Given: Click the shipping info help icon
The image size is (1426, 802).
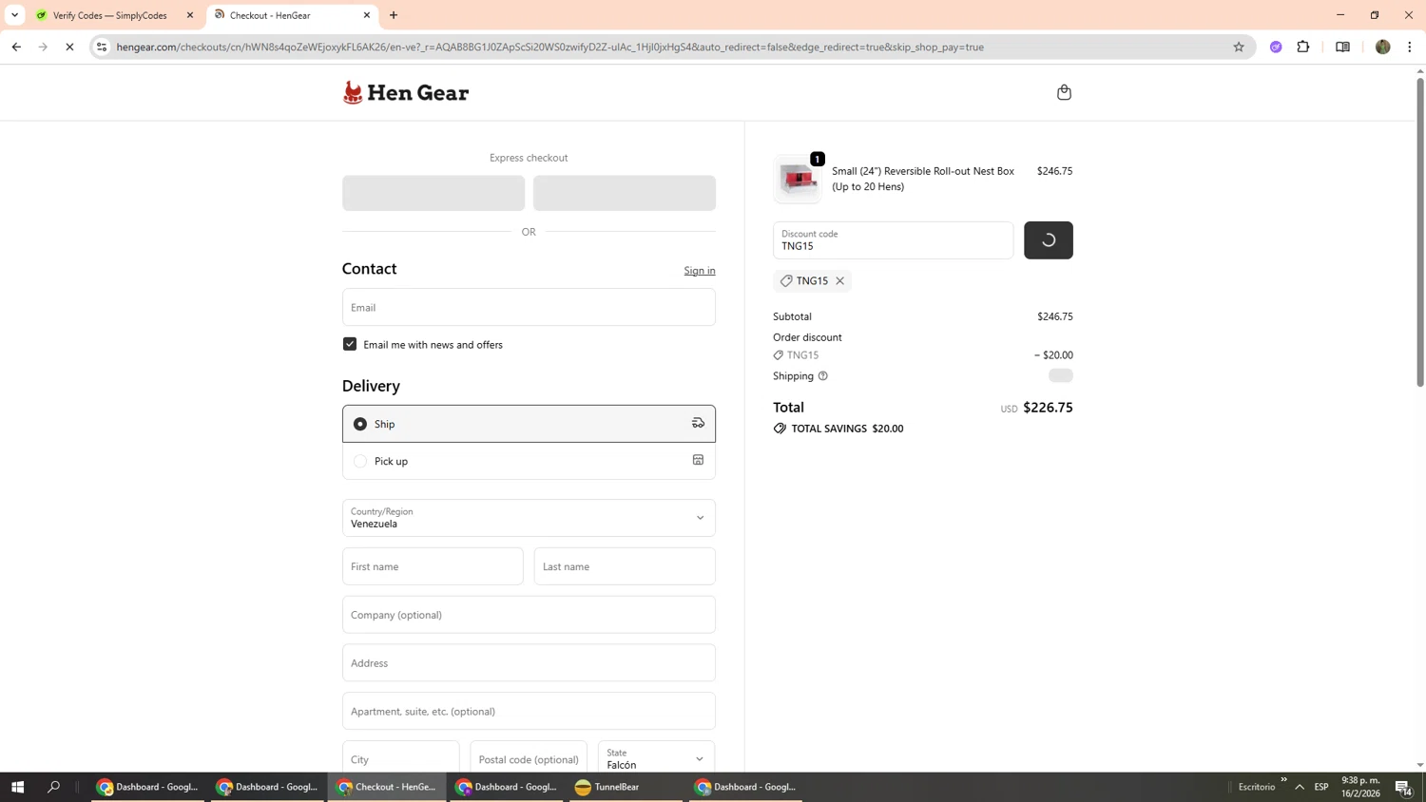Looking at the screenshot, I should tap(823, 376).
